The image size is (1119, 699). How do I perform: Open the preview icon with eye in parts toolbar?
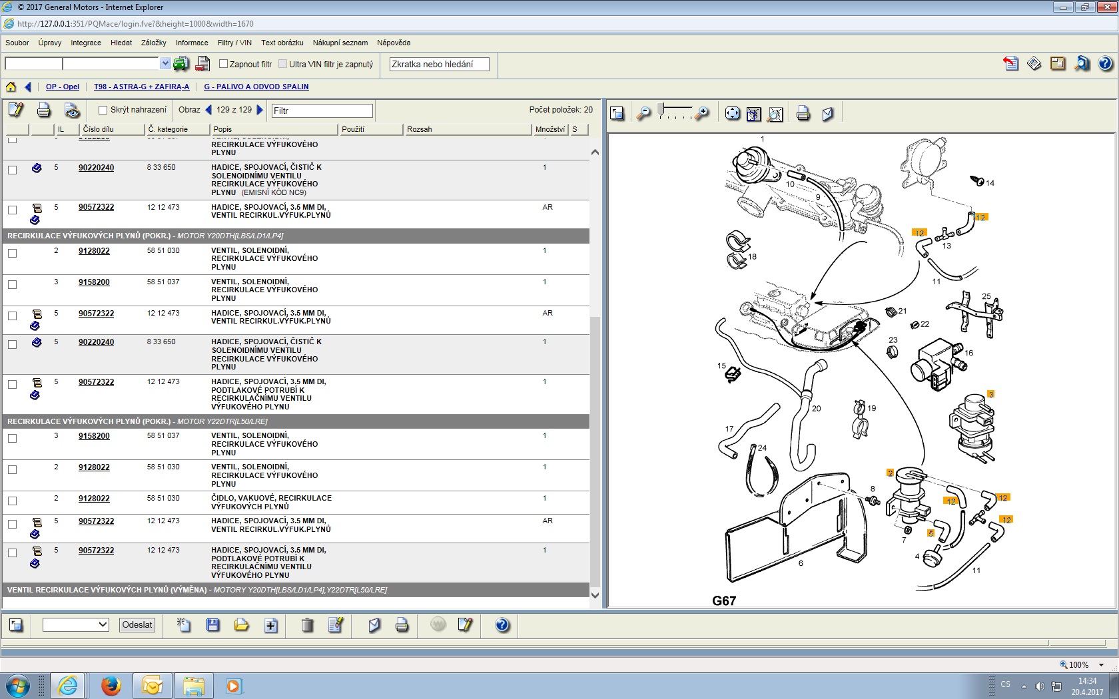coord(72,111)
